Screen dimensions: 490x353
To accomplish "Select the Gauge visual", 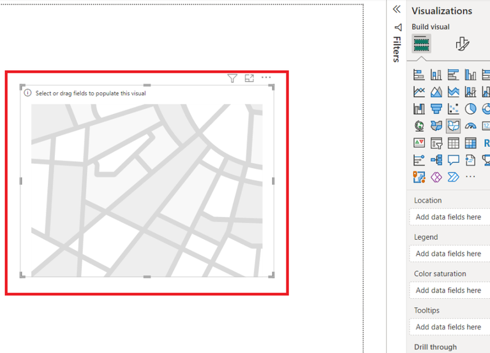I will click(x=470, y=126).
